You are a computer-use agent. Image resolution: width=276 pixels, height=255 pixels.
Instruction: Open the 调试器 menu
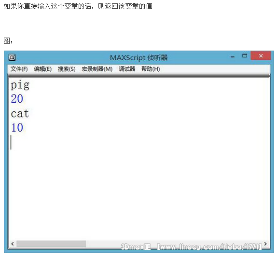coord(127,69)
